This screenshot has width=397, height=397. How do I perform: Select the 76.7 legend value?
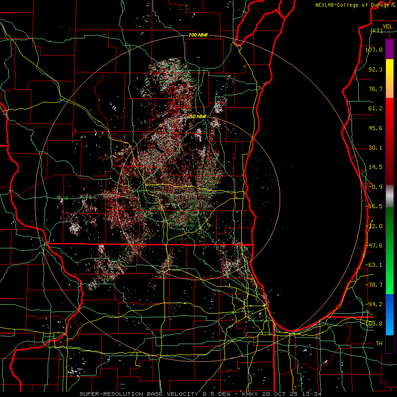375,89
